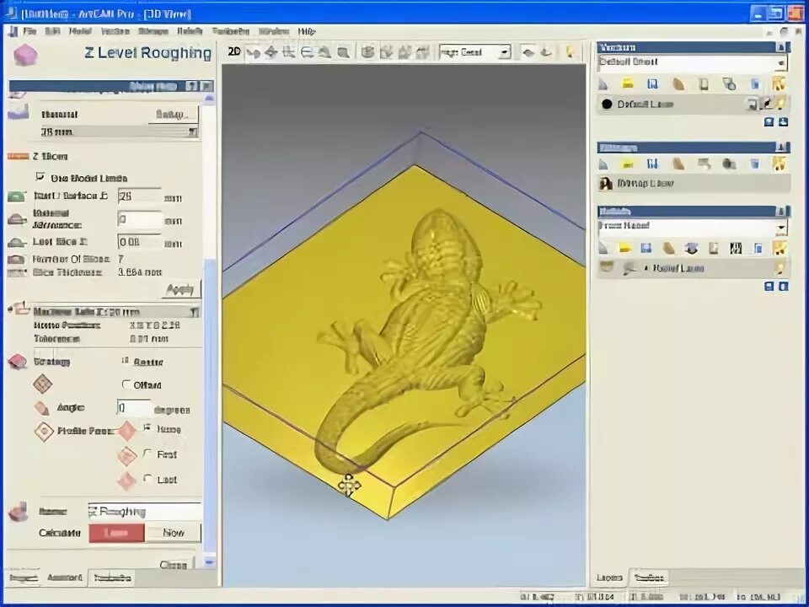Collapse the Reliefs panel header arrow

[782, 211]
